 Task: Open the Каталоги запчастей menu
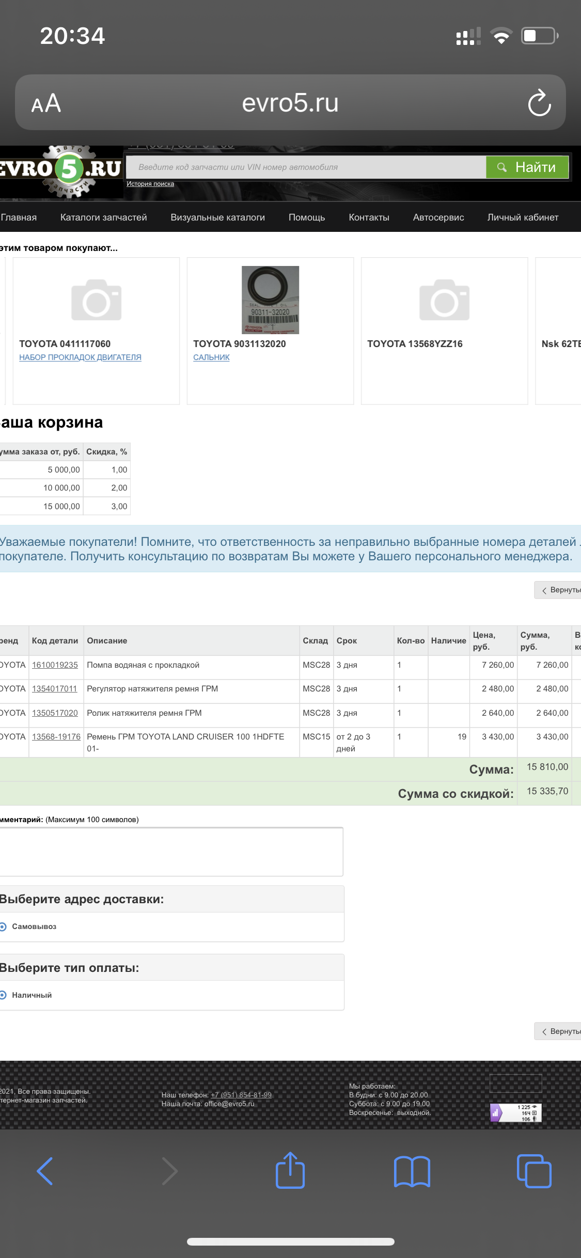pos(103,217)
